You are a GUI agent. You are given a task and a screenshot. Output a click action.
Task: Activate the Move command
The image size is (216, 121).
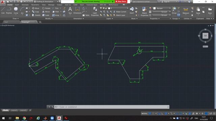tap(35, 8)
